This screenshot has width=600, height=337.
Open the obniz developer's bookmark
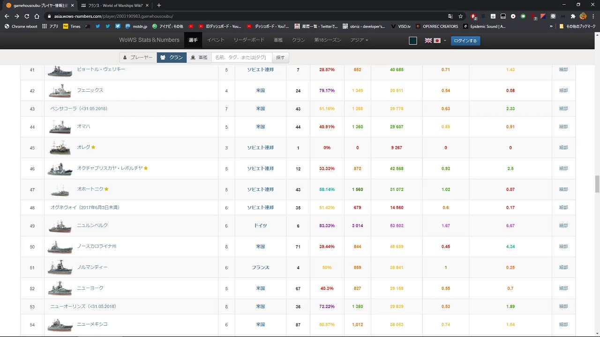[x=364, y=27]
